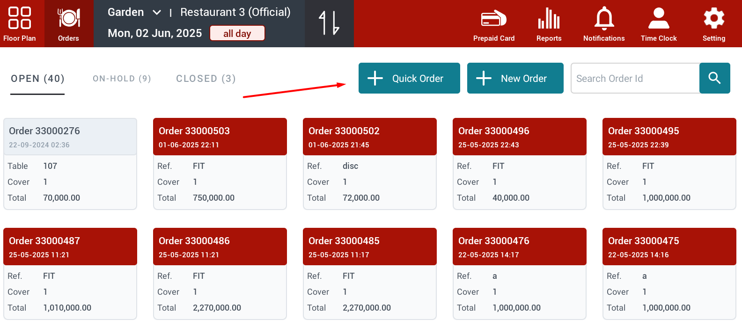Click the search magnifier button
This screenshot has width=742, height=327.
(x=714, y=78)
